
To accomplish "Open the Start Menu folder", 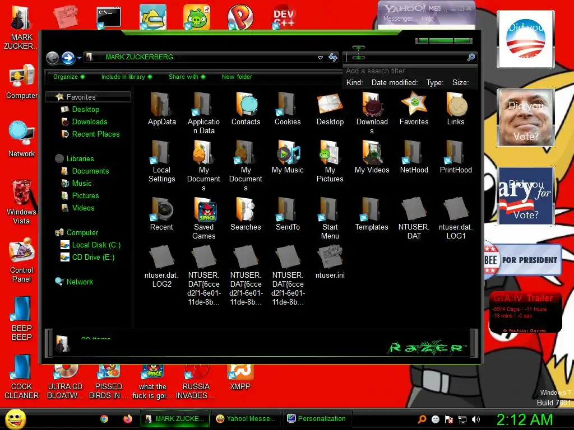I will [x=330, y=218].
